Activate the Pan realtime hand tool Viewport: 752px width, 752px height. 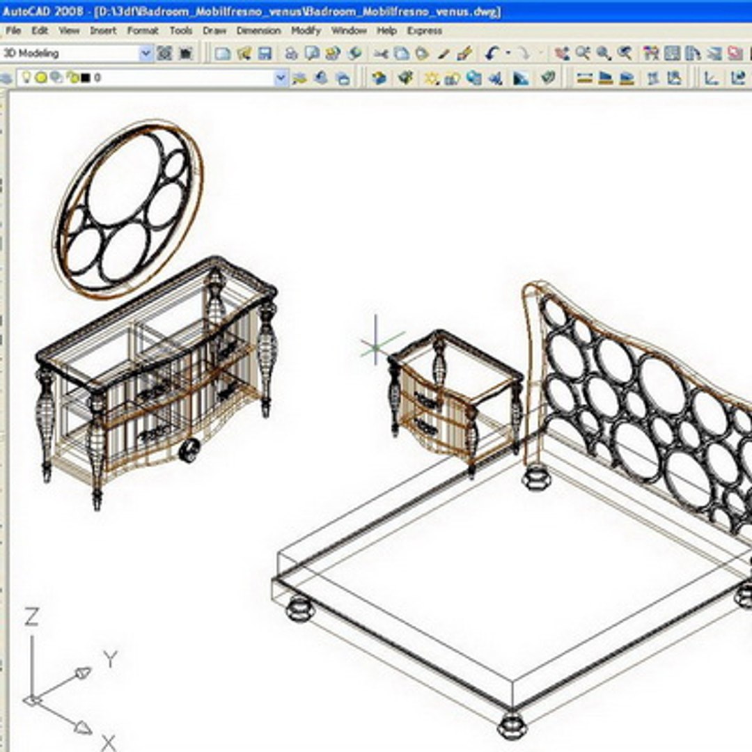[x=562, y=53]
